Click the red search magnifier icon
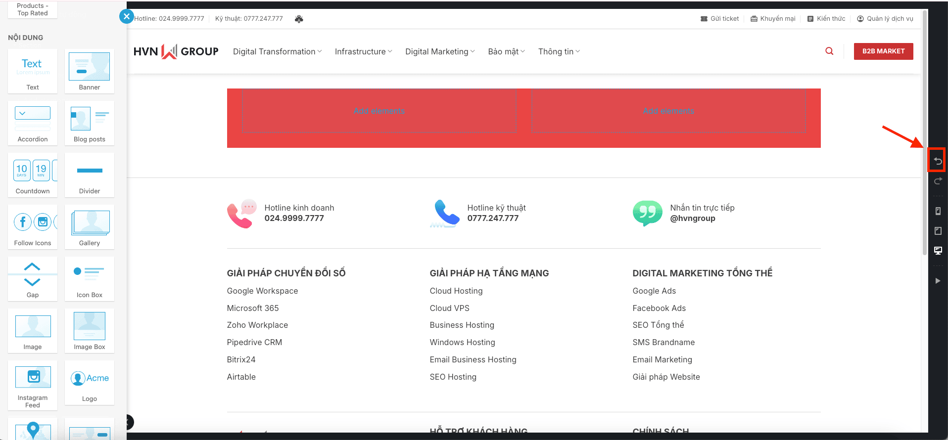Screen dimensions: 948x440 click(x=829, y=51)
